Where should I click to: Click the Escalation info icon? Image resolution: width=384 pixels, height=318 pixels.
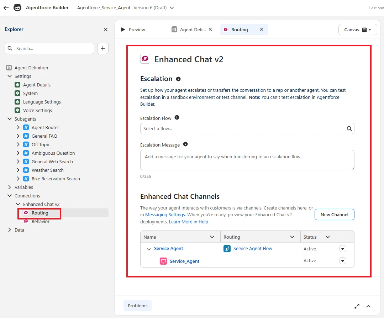point(178,79)
